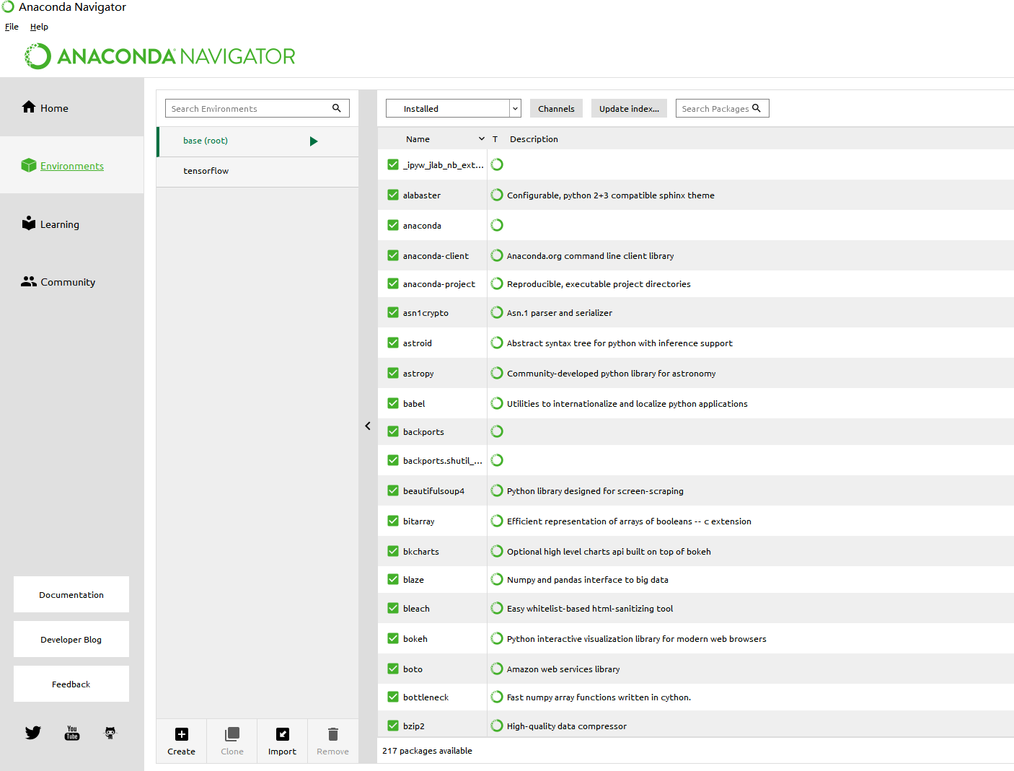Click the Learning book icon

point(29,223)
